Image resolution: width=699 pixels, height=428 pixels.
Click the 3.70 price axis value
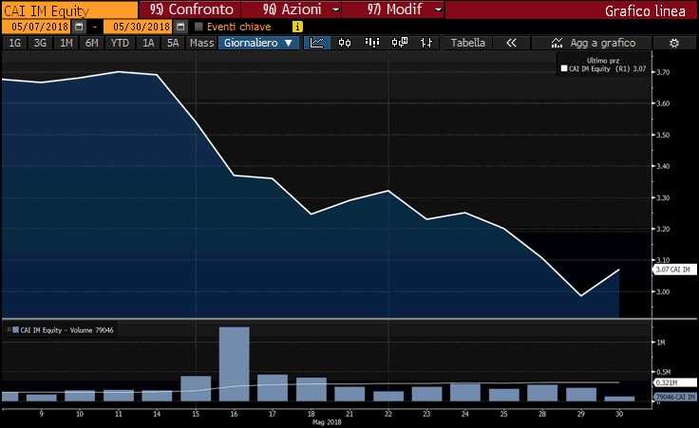coord(663,72)
